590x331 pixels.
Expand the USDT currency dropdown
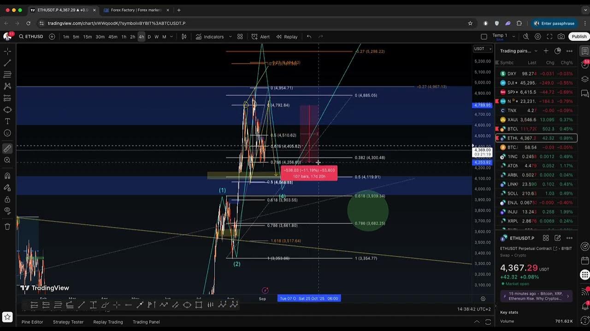(483, 49)
